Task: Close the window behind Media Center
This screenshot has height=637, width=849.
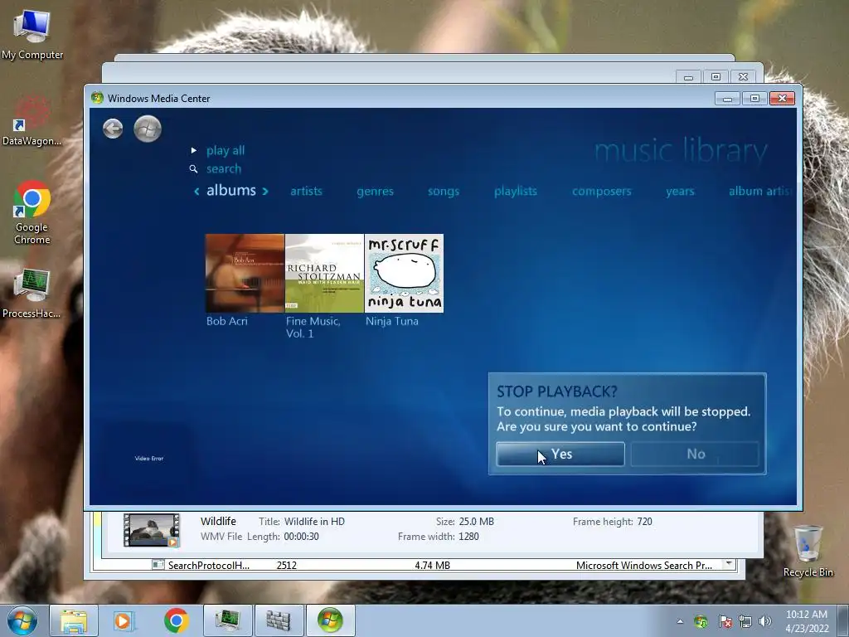Action: (x=744, y=77)
